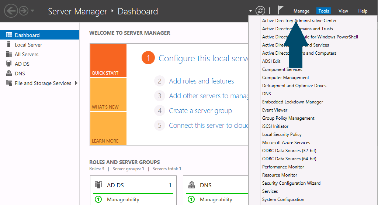Open Component Services
The height and width of the screenshot is (205, 378).
[x=282, y=69]
